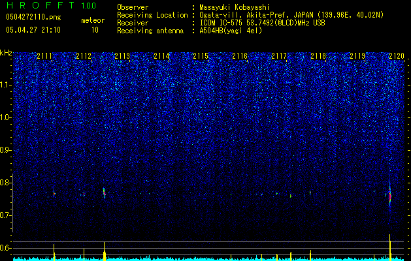Click the 2114 time marker

(x=161, y=56)
